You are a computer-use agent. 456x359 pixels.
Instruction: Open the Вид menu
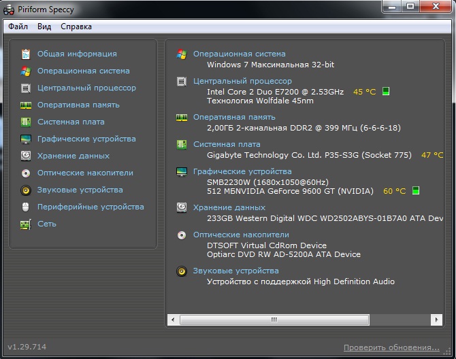click(x=44, y=27)
